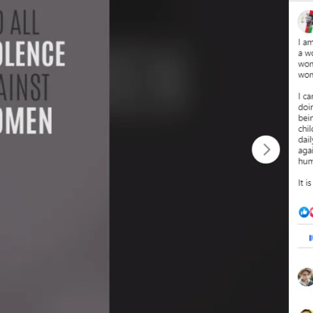Open the second commenter's avatar at the bottom
The image size is (313, 313).
(x=306, y=311)
